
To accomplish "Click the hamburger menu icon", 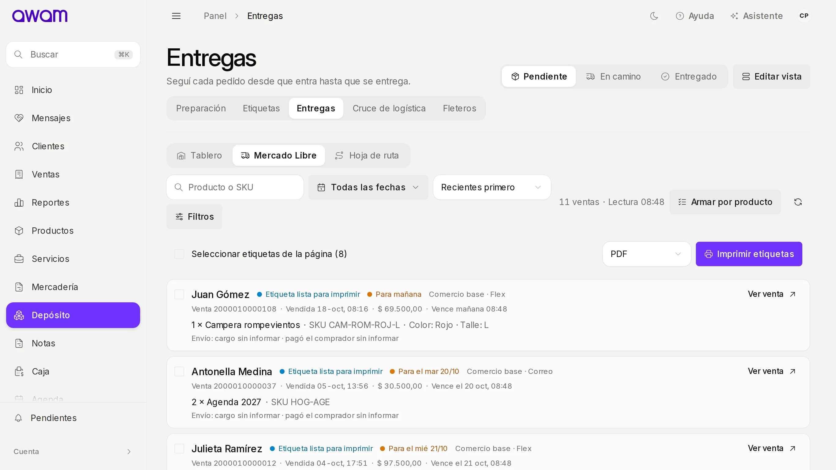I will (176, 16).
